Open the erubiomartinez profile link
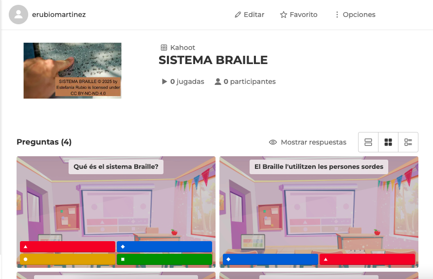Screen dimensions: 433x279 click(59, 15)
